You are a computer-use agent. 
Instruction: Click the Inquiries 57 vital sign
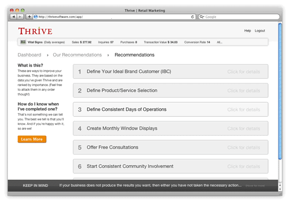(x=106, y=42)
